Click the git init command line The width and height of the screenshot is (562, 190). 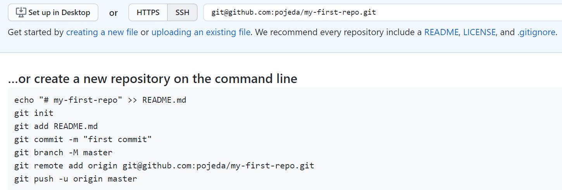point(34,113)
